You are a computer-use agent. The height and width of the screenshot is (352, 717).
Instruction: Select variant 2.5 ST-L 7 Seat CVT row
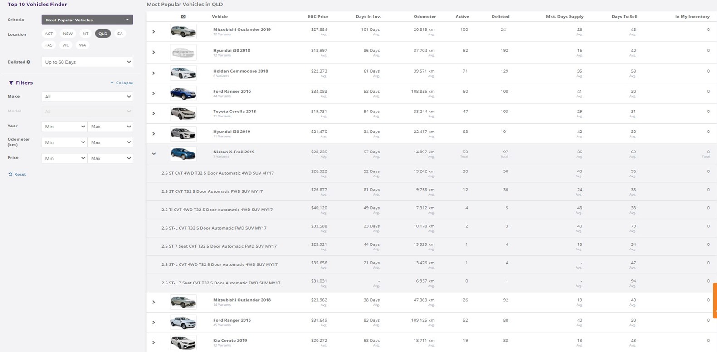(x=431, y=283)
